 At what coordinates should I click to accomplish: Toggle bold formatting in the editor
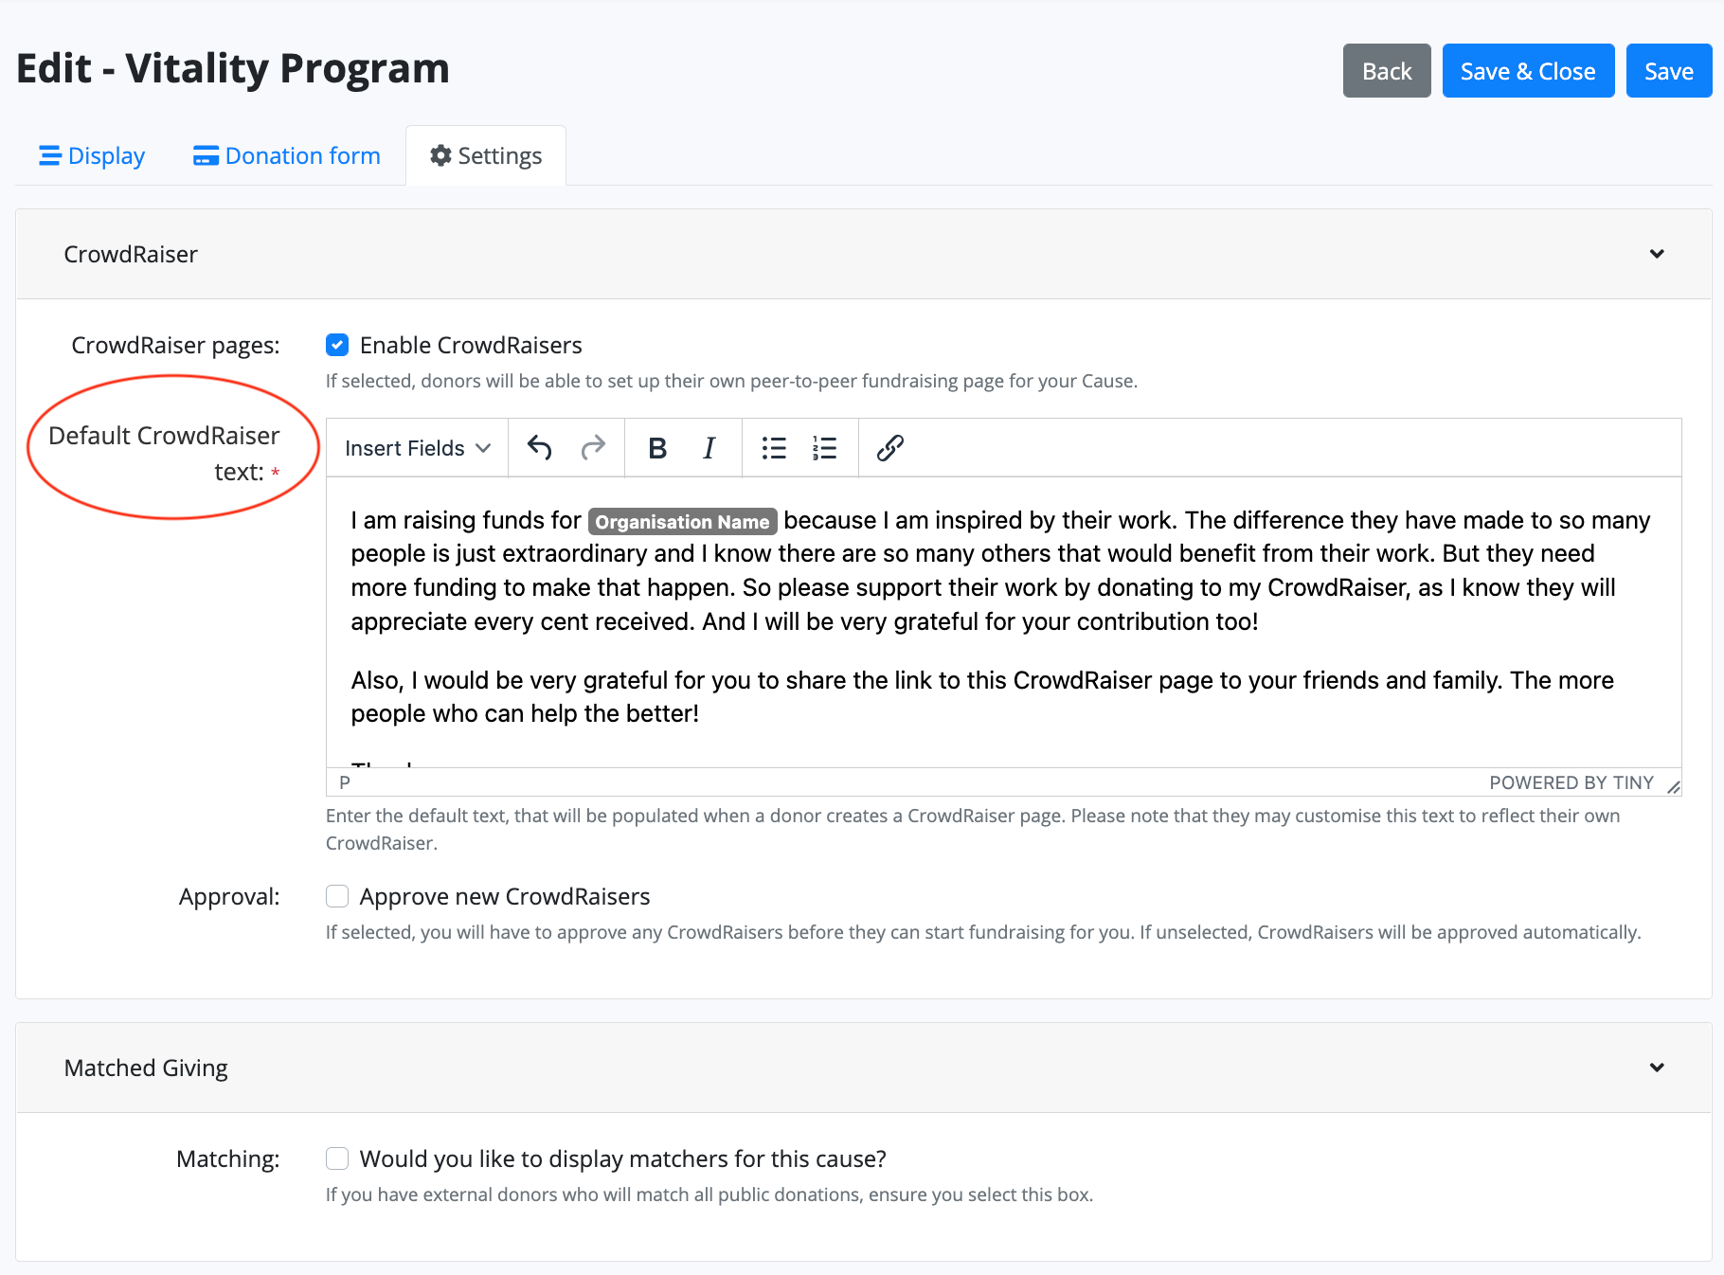[x=656, y=448]
